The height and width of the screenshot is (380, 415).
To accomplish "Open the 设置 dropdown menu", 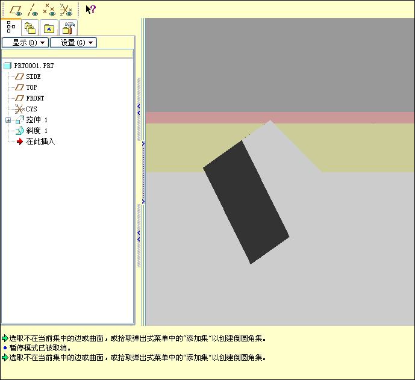I will [x=73, y=43].
